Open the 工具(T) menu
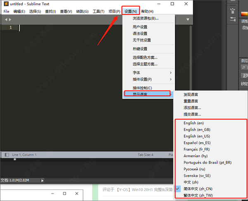The width and height of the screenshot is (248, 201). pyautogui.click(x=98, y=12)
